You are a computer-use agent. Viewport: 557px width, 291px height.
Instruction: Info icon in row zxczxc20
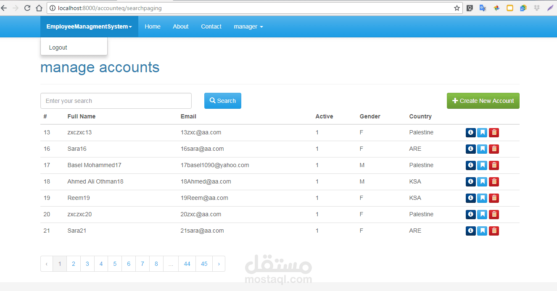tap(471, 215)
